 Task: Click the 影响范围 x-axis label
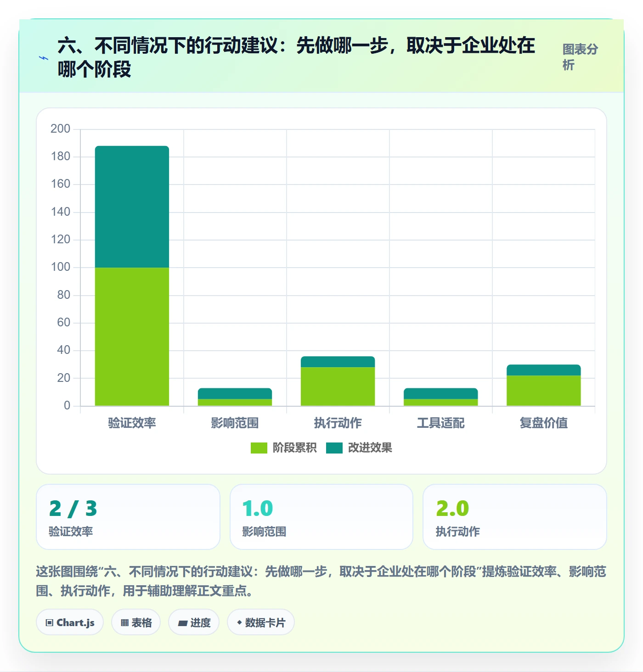tap(235, 423)
